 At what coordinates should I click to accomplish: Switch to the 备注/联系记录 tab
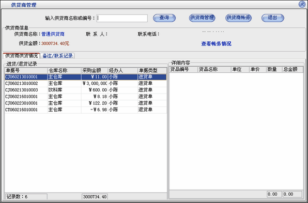pyautogui.click(x=57, y=56)
